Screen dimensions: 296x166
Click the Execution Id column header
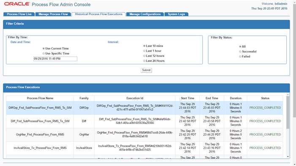pyautogui.click(x=135, y=98)
